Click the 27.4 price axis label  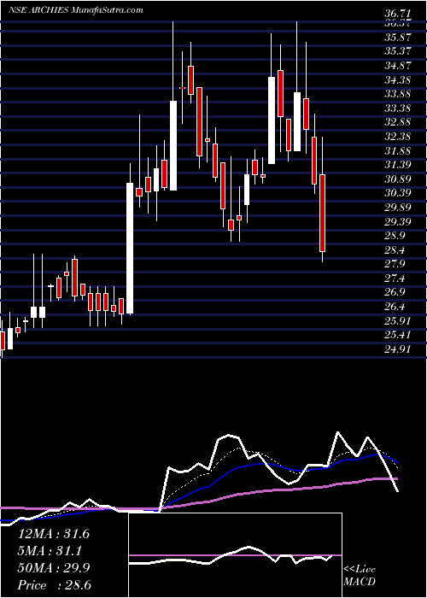click(395, 278)
